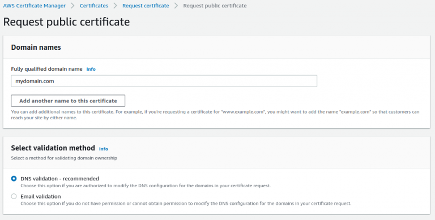
Task: Click the Request public certificate page heading
Action: 67,22
